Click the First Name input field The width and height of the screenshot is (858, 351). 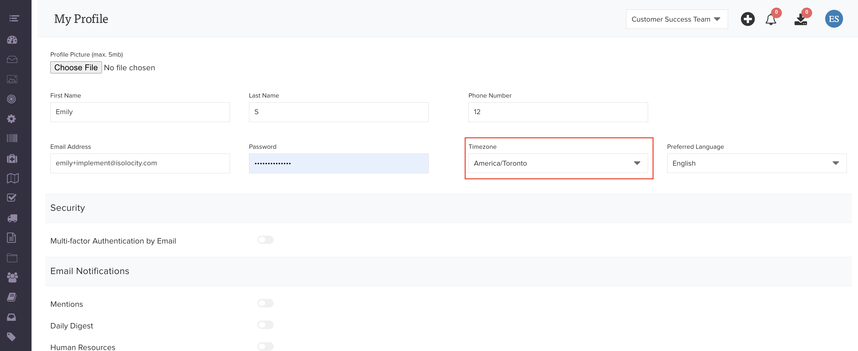tap(140, 112)
